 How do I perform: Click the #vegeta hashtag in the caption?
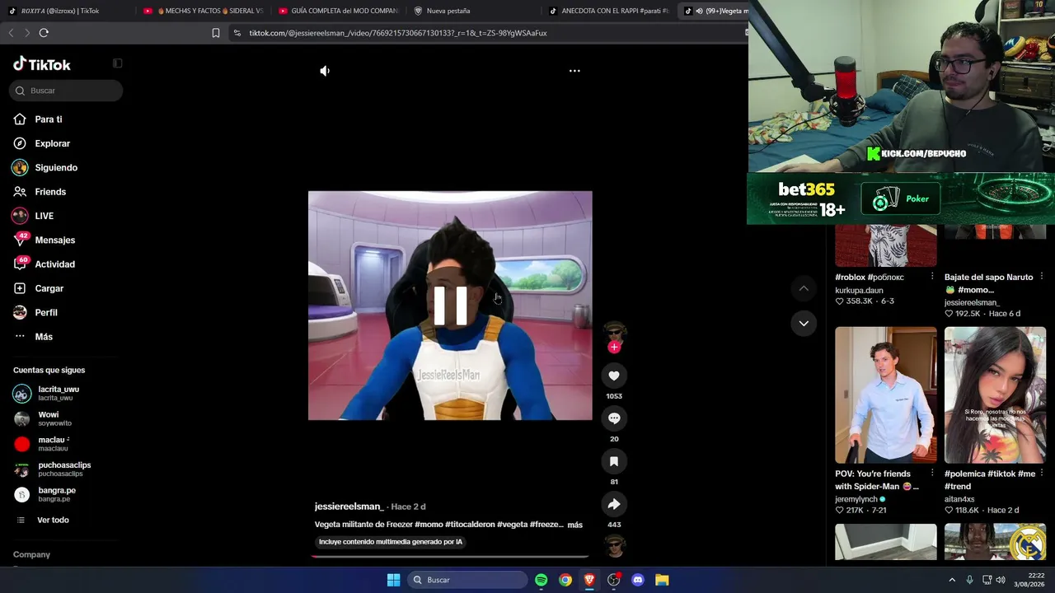pos(511,525)
